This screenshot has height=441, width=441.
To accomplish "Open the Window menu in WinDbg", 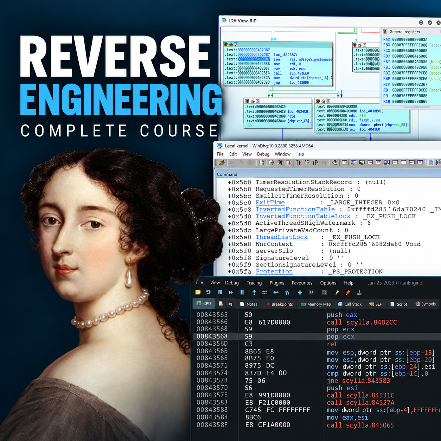I will click(282, 154).
